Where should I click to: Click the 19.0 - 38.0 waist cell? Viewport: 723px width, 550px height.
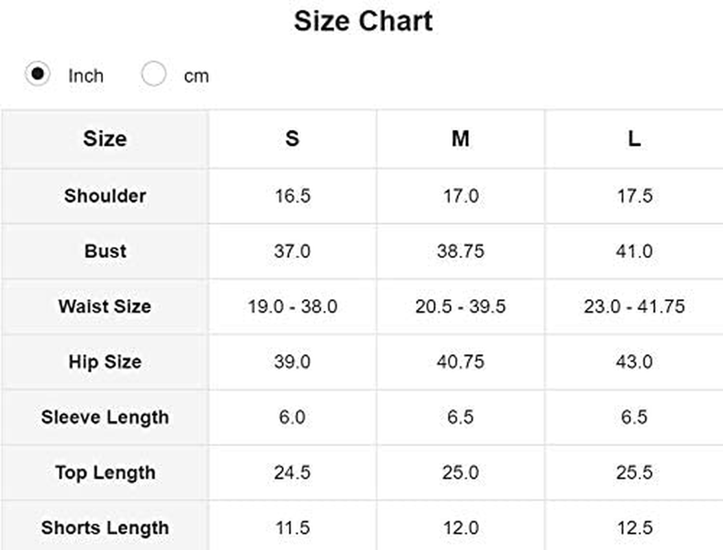(292, 306)
